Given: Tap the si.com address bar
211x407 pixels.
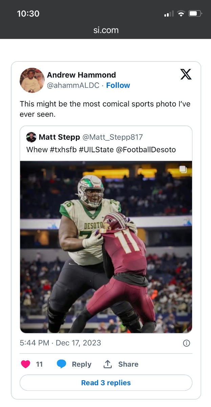Looking at the screenshot, I should tap(106, 30).
